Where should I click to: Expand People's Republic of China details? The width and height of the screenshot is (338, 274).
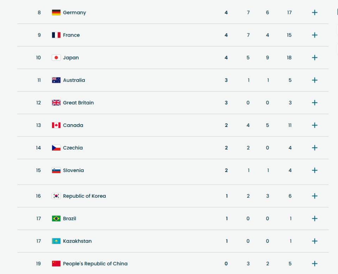(314, 263)
